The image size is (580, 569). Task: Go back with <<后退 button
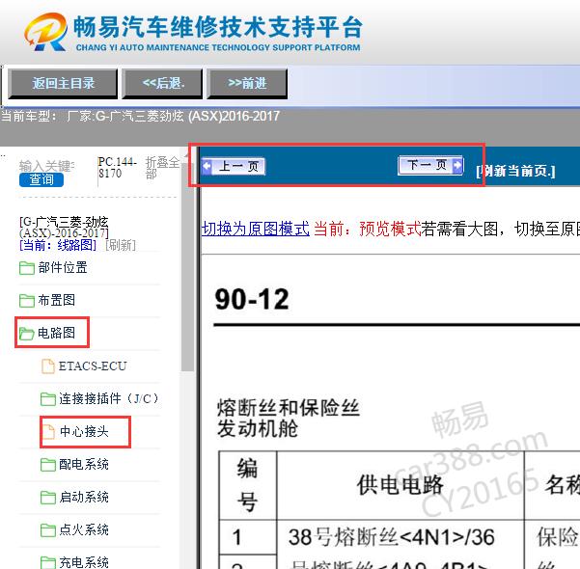(163, 84)
